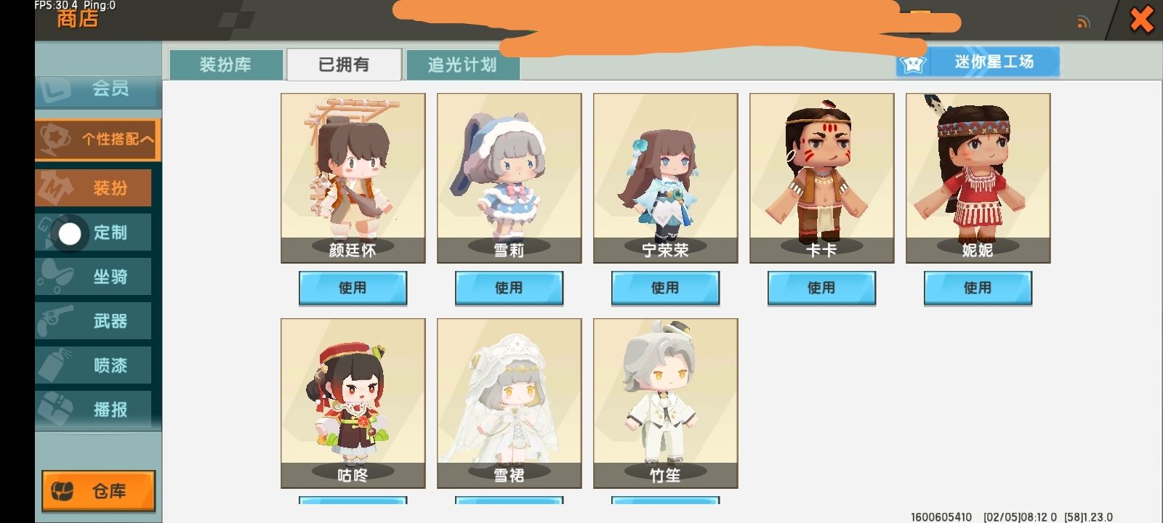
Task: Click 使用 under the 卡卡 skin
Action: click(x=821, y=288)
